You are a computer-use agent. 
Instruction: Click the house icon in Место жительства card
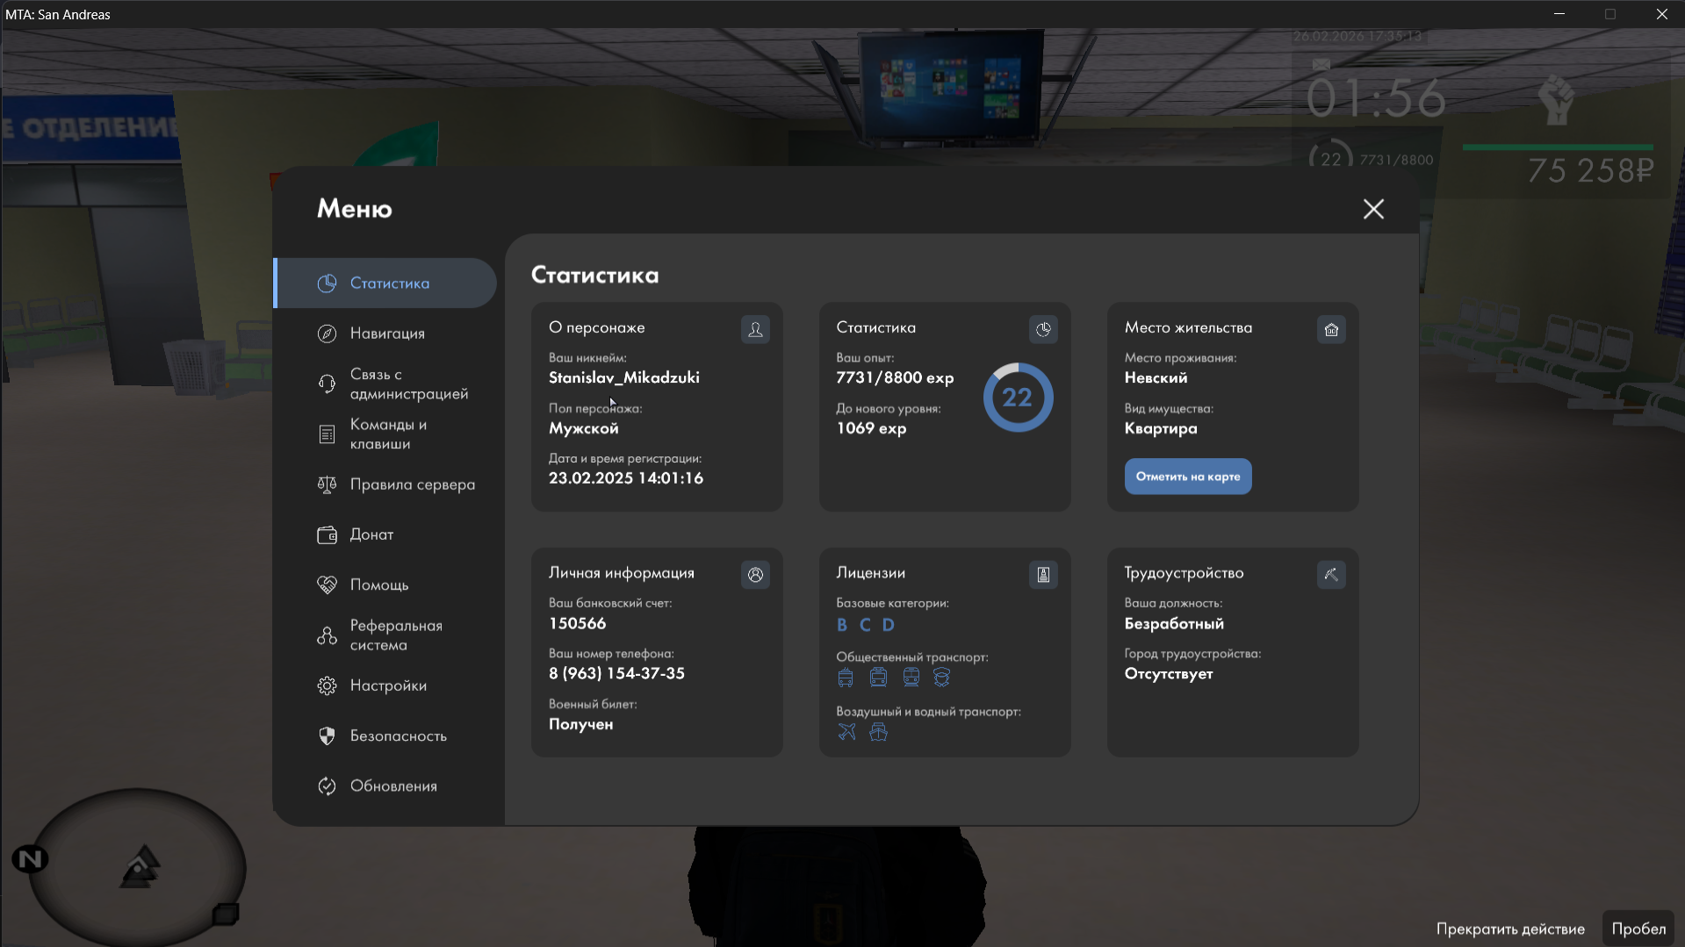click(1331, 330)
